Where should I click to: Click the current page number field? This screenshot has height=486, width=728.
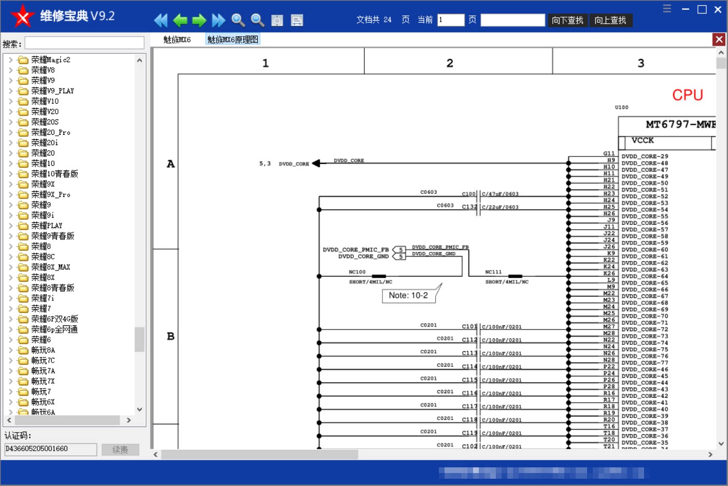pos(451,20)
